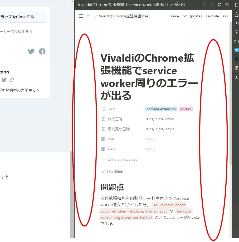Click the Next property Empty value
Viewport: 239px width, 242px height.
tap(150, 149)
